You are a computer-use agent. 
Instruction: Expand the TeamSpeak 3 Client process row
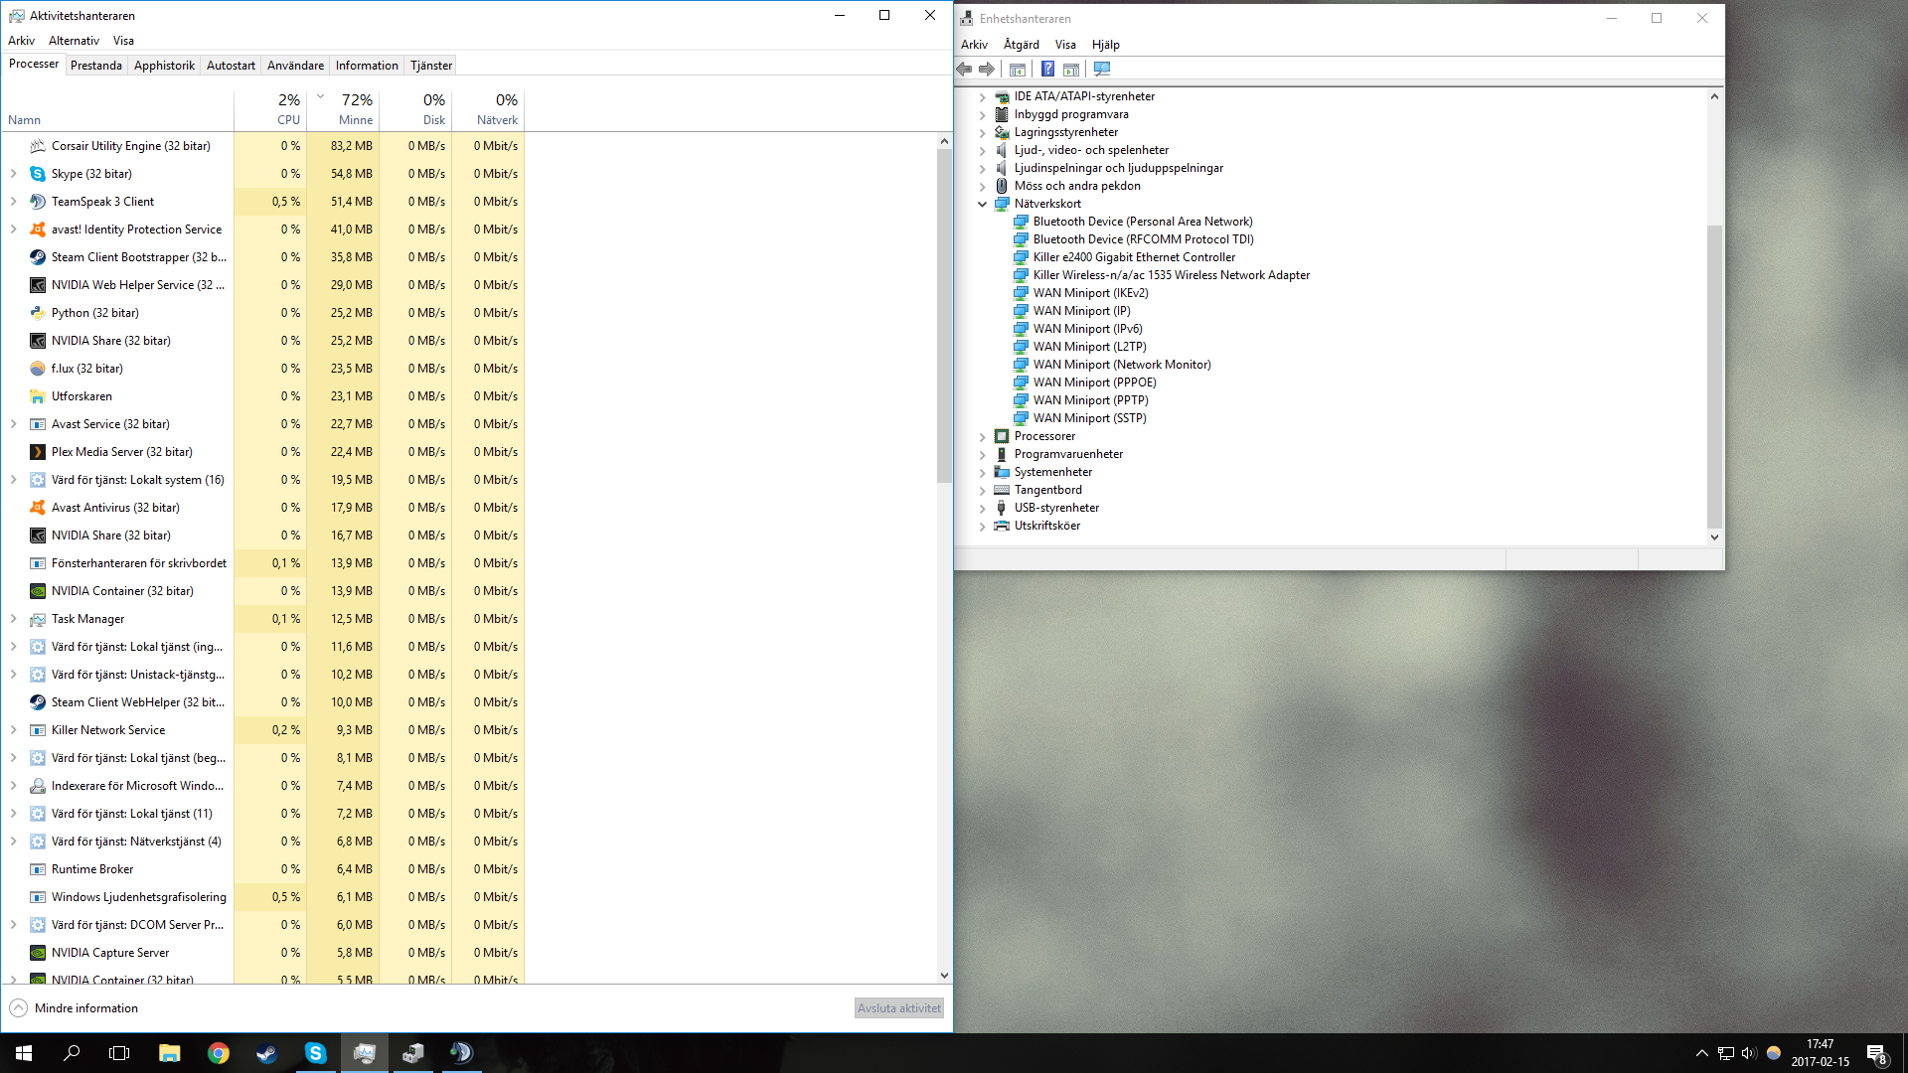click(13, 202)
